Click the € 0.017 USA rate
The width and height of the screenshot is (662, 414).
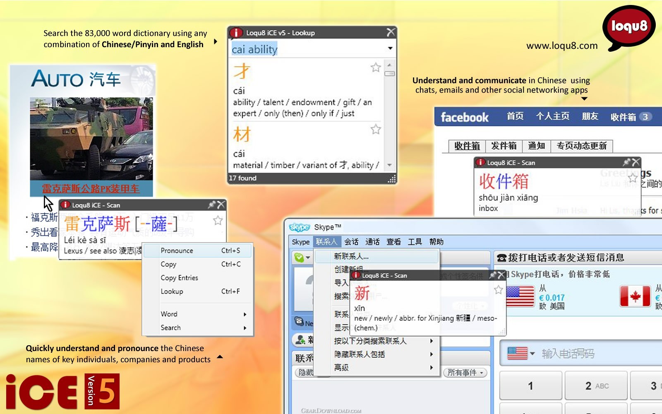(552, 298)
